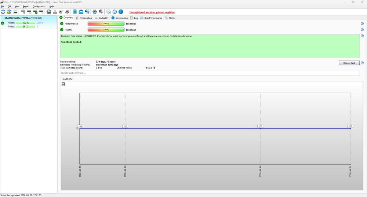
Task: Click the comment input field
Action: tap(209, 73)
